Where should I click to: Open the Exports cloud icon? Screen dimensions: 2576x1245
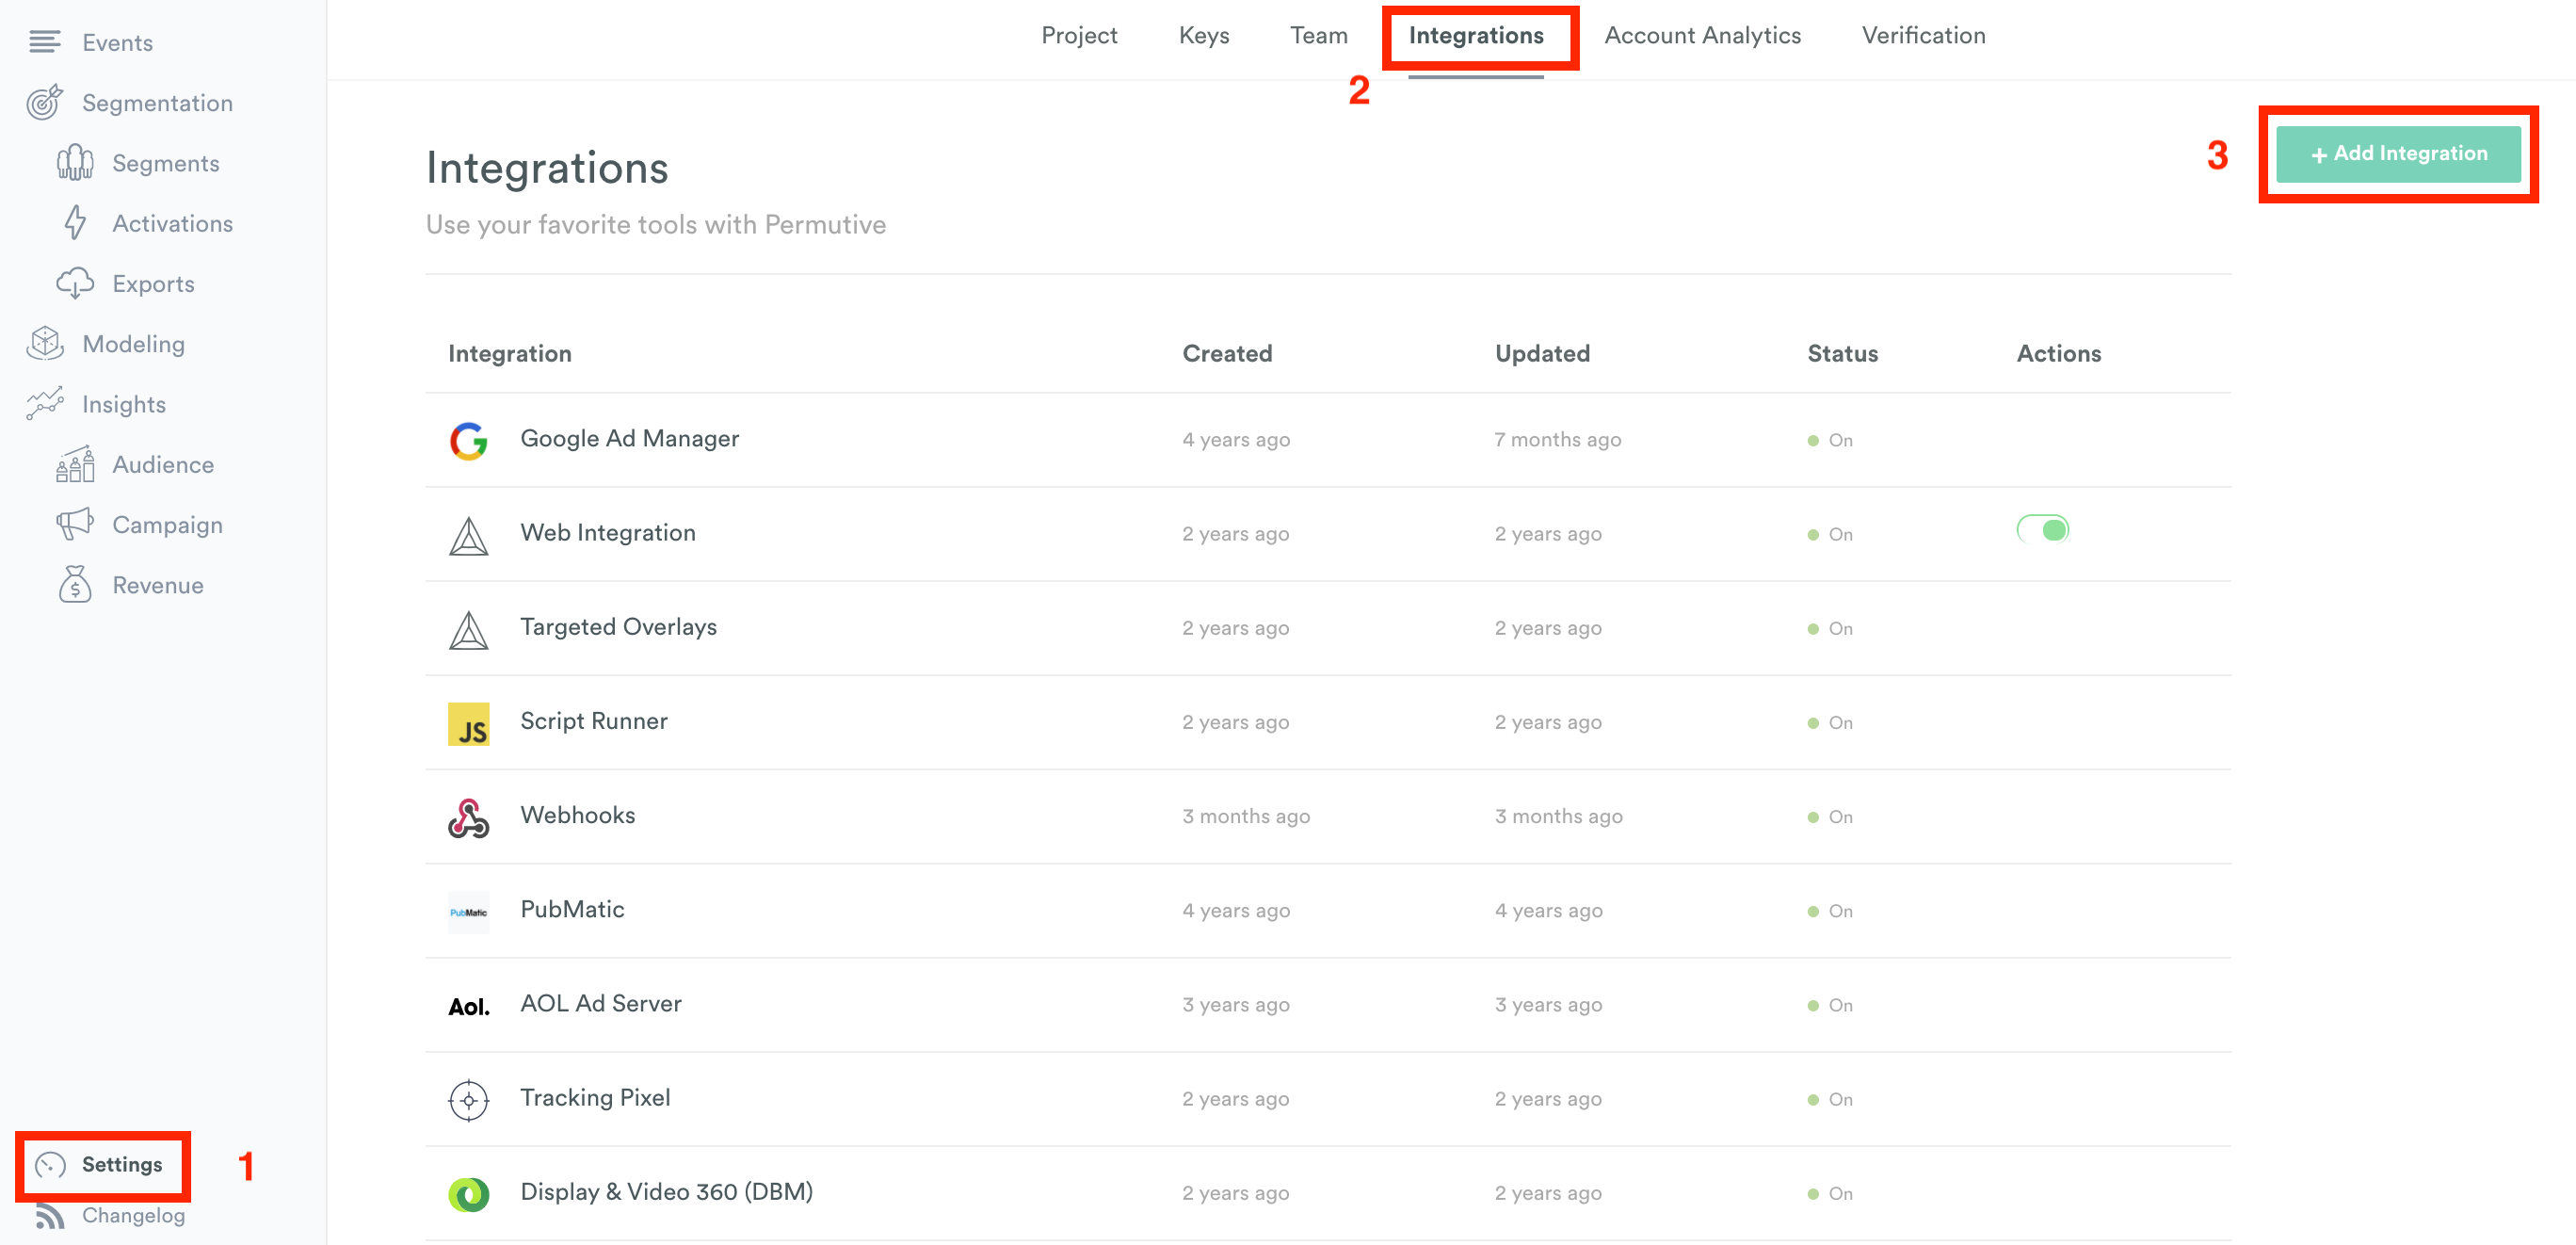pyautogui.click(x=77, y=283)
